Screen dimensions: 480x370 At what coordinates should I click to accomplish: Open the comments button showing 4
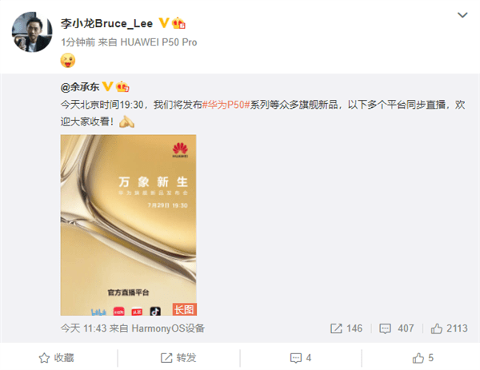301,358
